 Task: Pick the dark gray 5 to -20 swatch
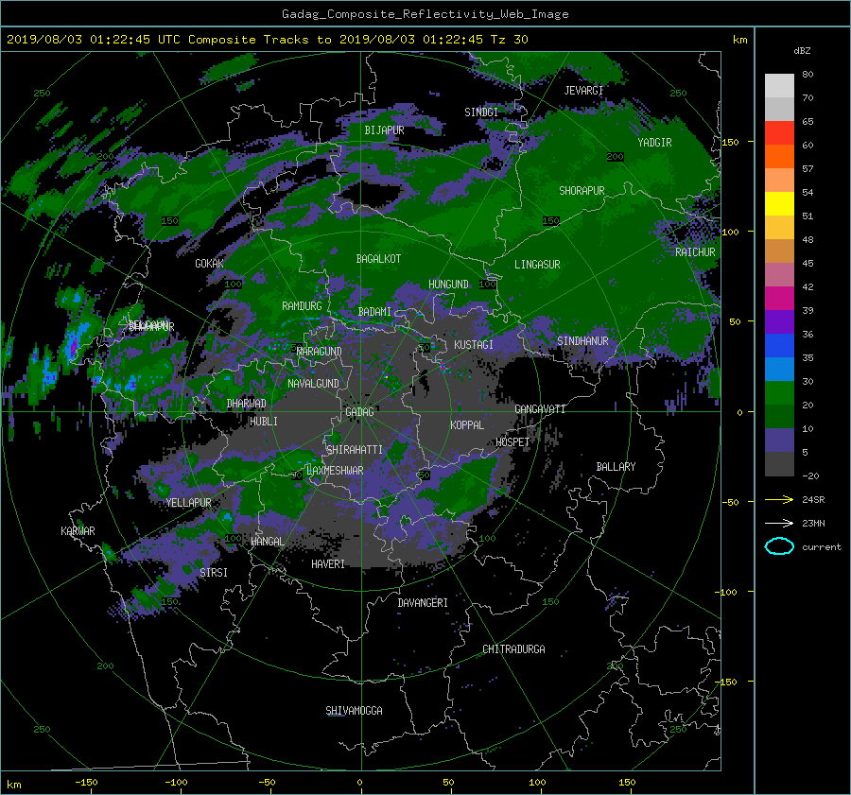(x=779, y=463)
